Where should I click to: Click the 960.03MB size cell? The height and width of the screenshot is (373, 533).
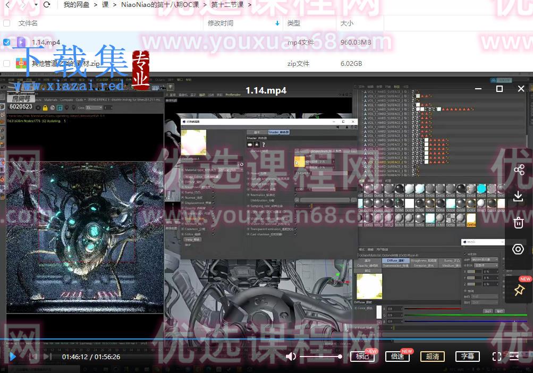coord(356,43)
